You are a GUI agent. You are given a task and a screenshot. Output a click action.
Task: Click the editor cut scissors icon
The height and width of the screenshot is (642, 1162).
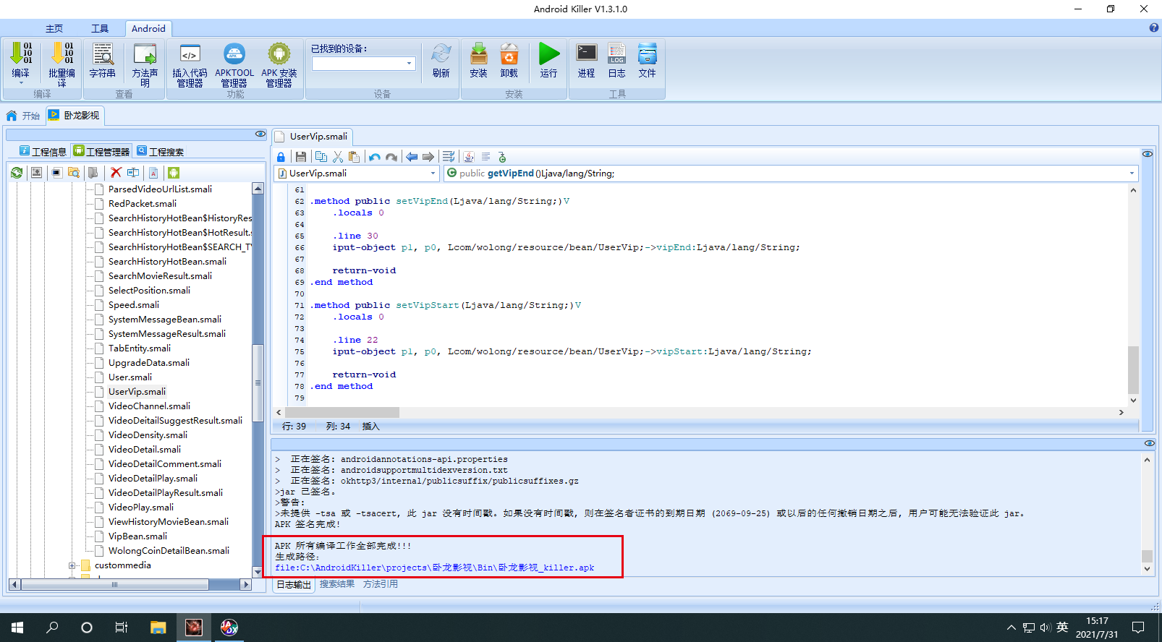pyautogui.click(x=338, y=157)
